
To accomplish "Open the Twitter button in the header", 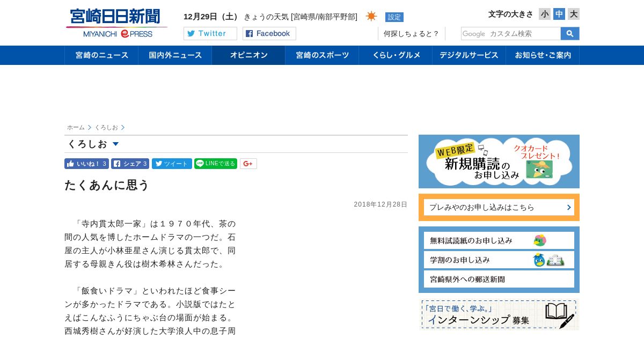I will 210,33.
